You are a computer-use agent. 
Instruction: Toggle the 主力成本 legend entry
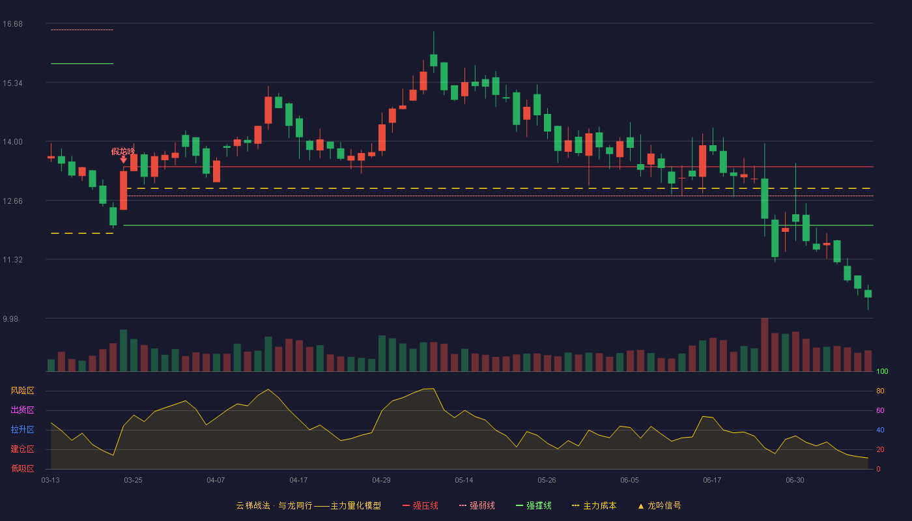point(593,505)
